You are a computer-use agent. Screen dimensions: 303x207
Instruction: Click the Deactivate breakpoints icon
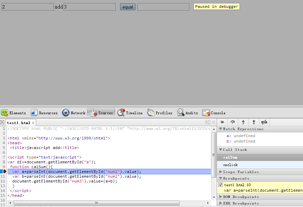click(264, 122)
